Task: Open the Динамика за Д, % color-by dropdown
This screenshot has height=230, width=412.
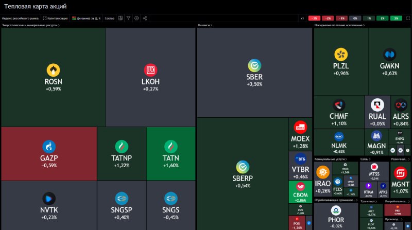Action: 86,18
